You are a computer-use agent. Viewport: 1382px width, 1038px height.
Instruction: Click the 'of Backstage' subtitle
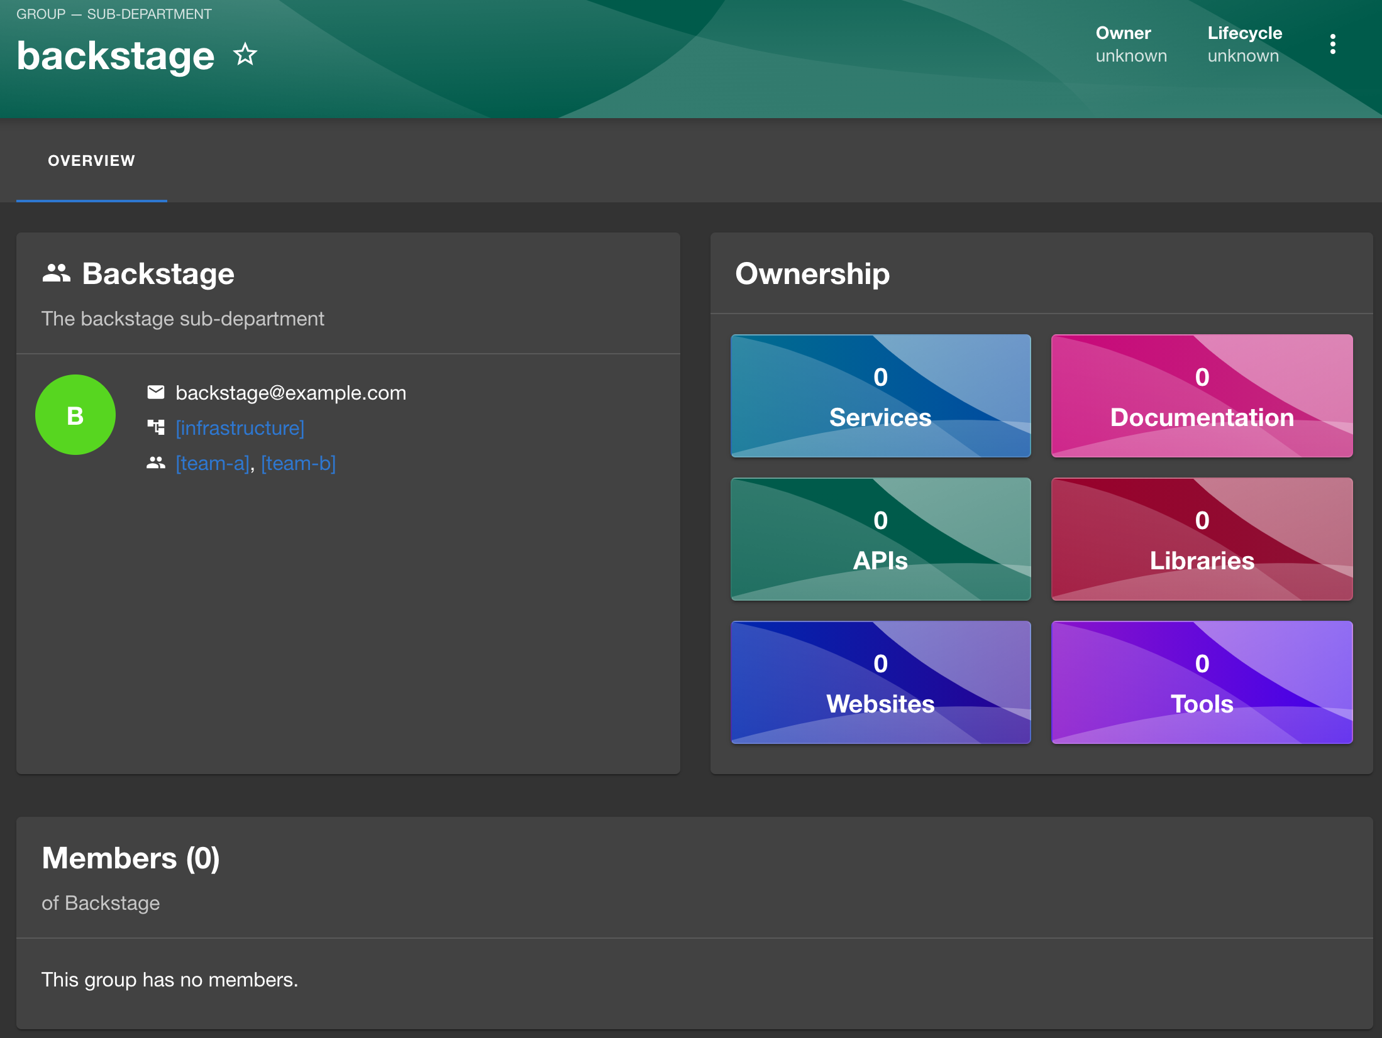click(x=101, y=903)
